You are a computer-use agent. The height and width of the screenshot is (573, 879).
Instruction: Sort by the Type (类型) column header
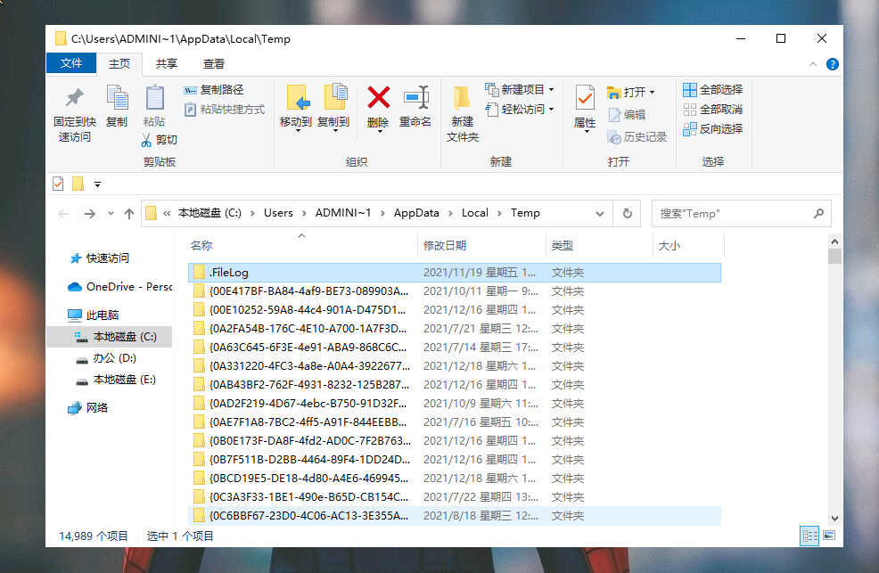(599, 245)
